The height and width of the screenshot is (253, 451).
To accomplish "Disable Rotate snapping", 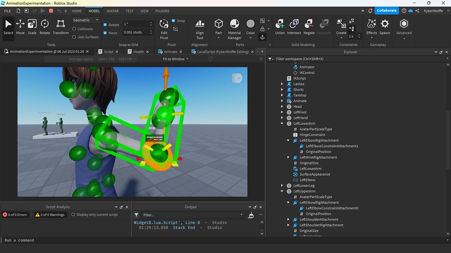I will 104,24.
